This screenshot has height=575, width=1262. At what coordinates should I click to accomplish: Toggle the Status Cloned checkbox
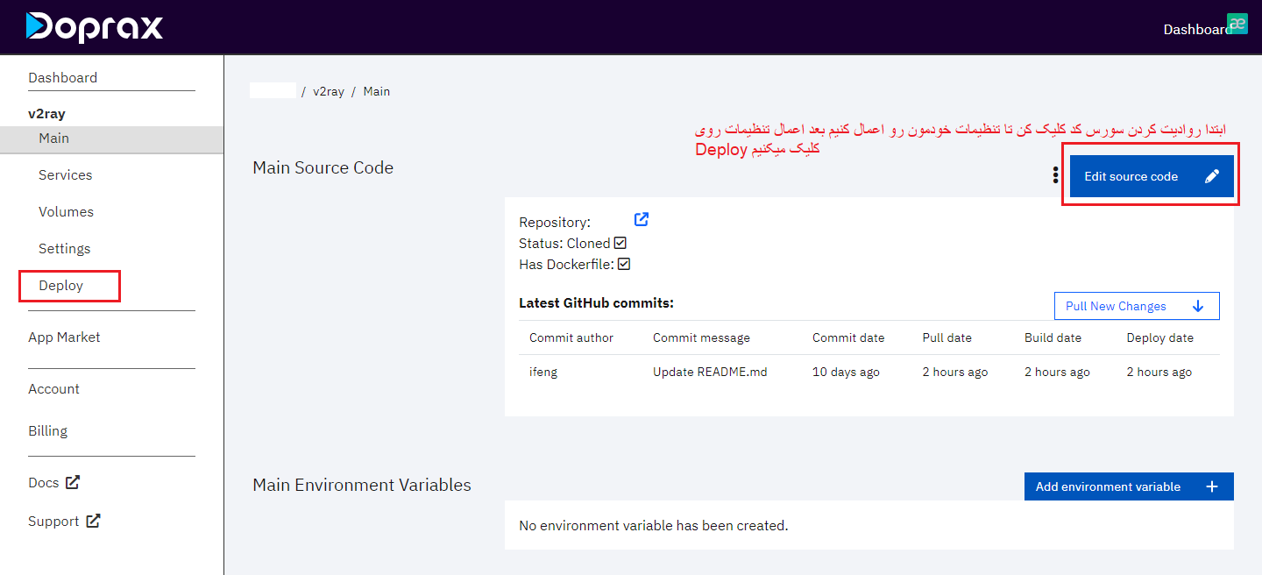click(x=620, y=243)
